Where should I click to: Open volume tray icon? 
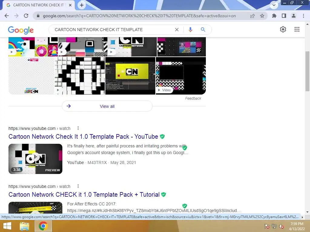[x=282, y=226]
